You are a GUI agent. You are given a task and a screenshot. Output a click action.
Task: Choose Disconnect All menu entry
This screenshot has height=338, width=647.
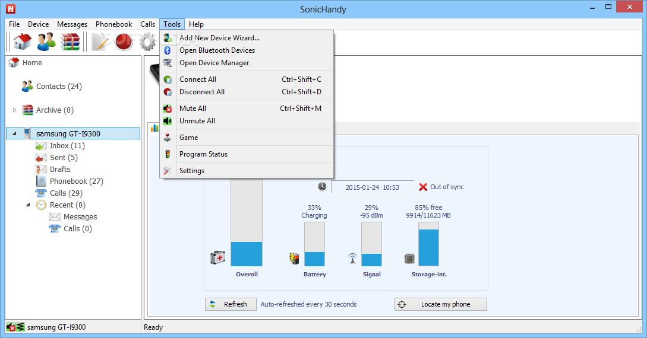247,92
